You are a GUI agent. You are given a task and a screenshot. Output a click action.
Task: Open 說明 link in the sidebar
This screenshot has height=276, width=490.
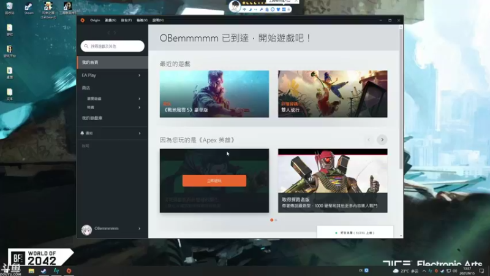click(x=85, y=146)
